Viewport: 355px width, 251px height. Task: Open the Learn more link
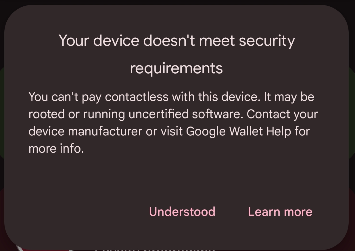(280, 212)
